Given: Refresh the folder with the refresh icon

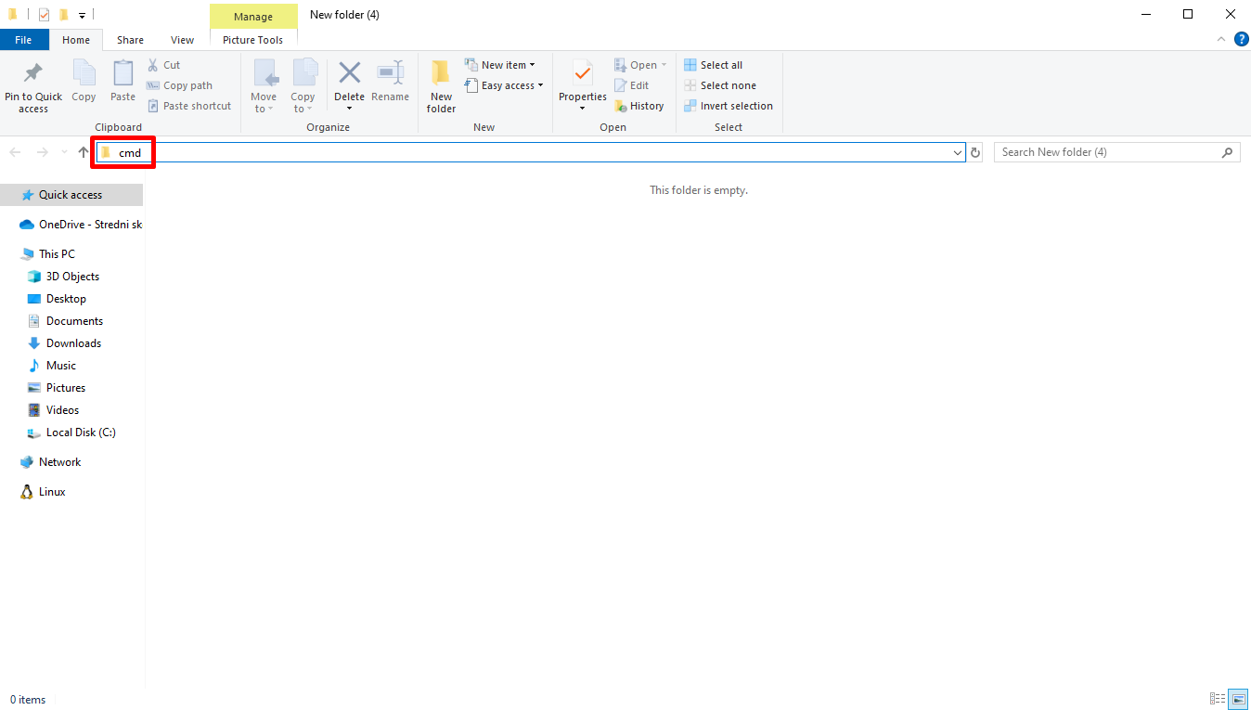Looking at the screenshot, I should (x=975, y=152).
